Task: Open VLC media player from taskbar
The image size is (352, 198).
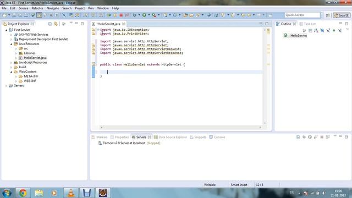Action: [71, 193]
